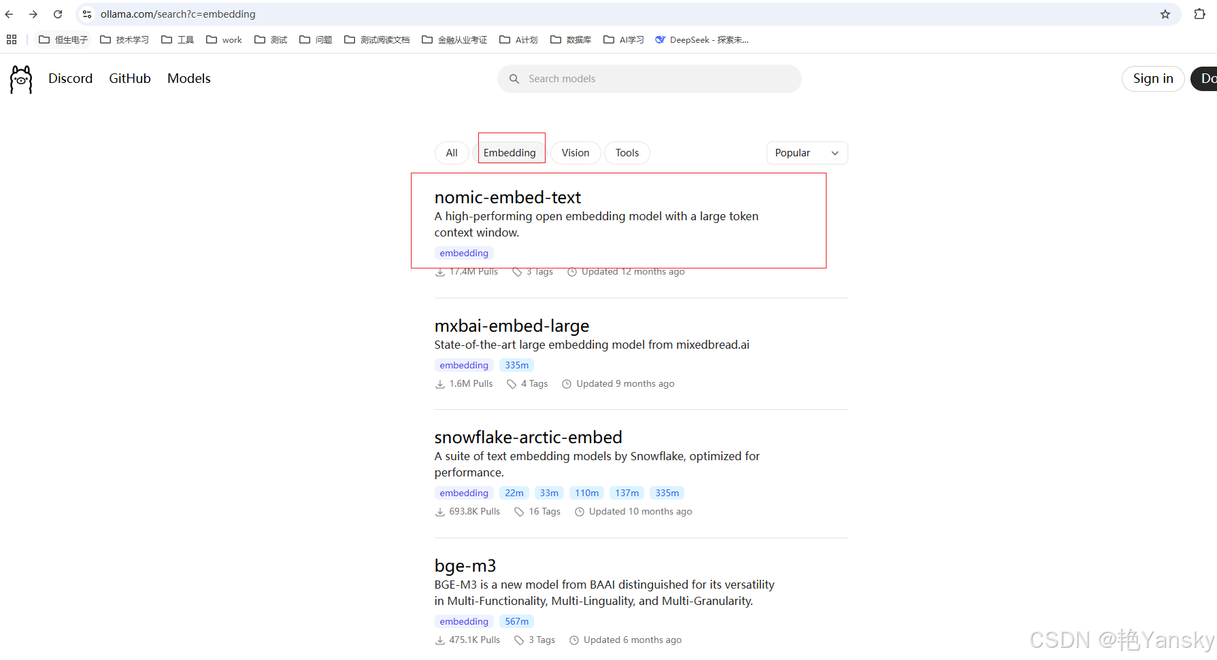Open the work bookmark folder

coord(224,39)
